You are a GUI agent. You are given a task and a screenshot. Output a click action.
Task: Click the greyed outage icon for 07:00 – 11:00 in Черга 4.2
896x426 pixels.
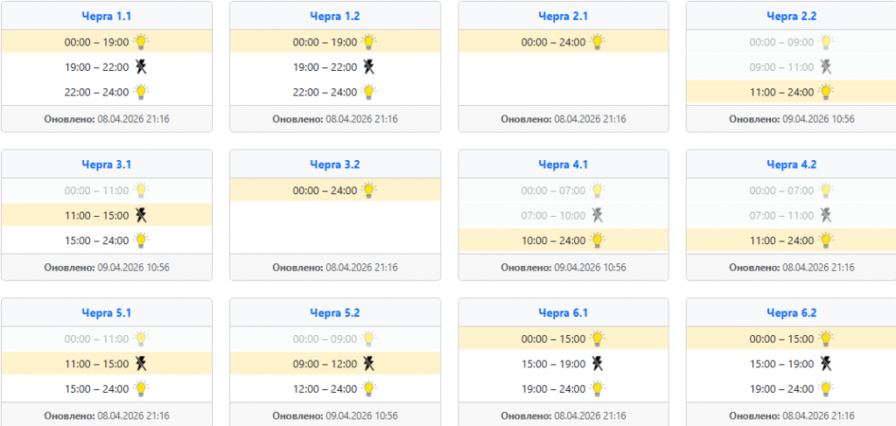(826, 215)
